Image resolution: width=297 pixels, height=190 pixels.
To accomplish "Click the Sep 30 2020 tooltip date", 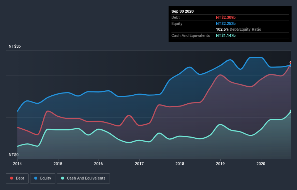I will pyautogui.click(x=182, y=11).
